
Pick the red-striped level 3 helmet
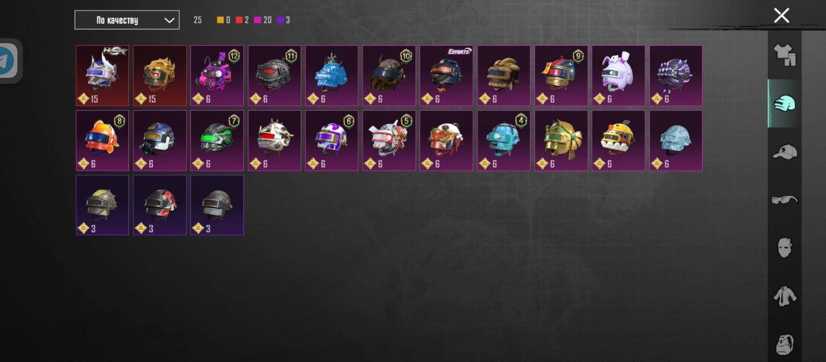pyautogui.click(x=159, y=205)
